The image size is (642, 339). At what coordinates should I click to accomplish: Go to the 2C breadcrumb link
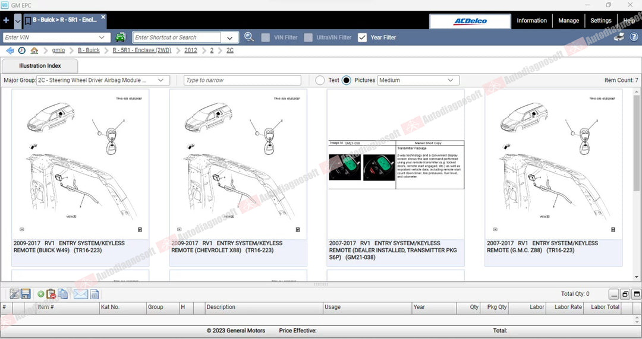click(x=230, y=50)
